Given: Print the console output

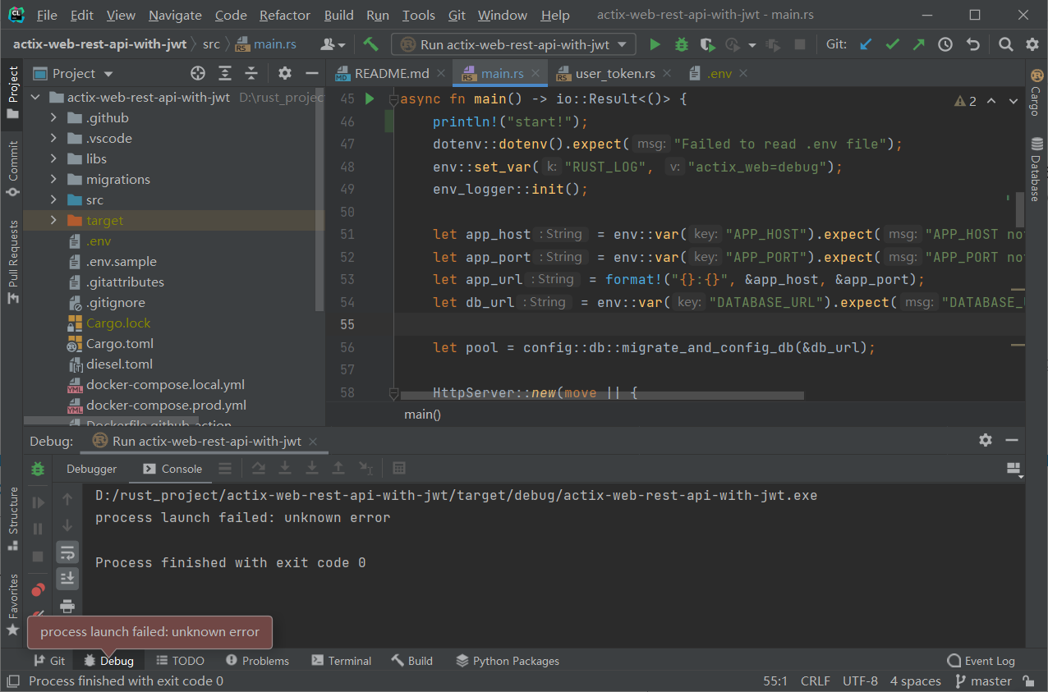Looking at the screenshot, I should [x=67, y=606].
